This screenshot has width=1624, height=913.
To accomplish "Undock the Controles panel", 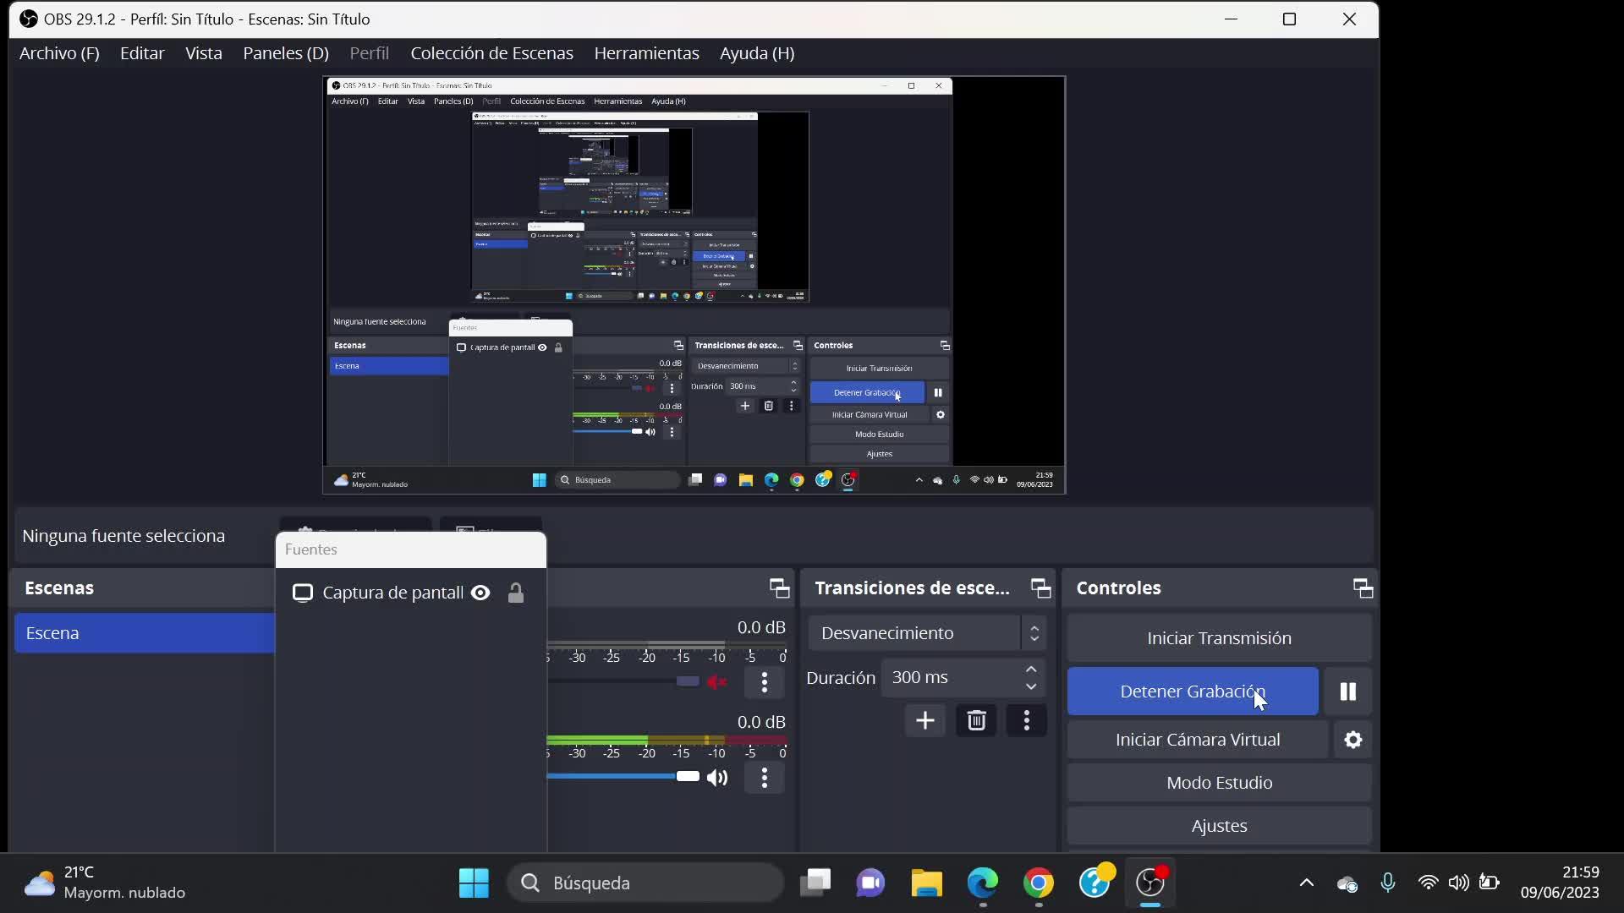I will (1363, 588).
